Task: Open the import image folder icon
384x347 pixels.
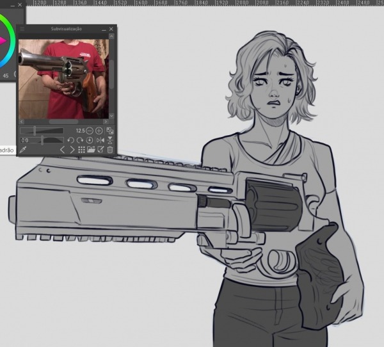Action: (90, 150)
